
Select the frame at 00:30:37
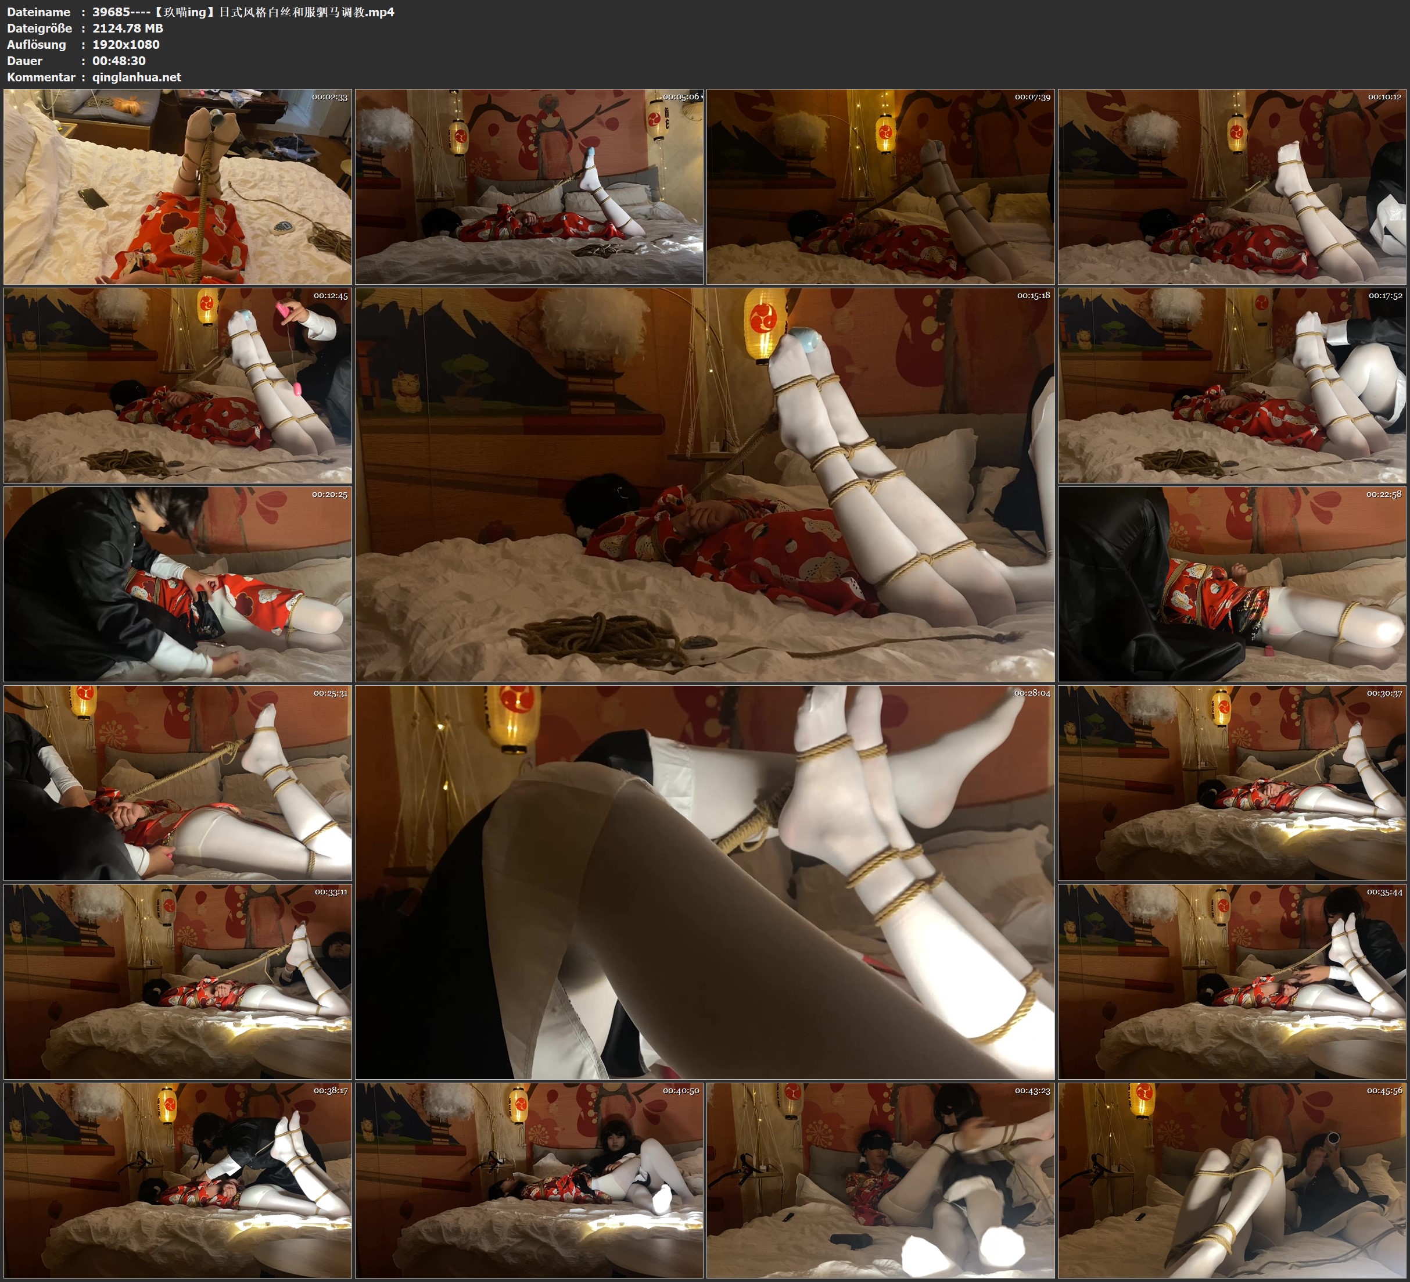tap(1232, 782)
